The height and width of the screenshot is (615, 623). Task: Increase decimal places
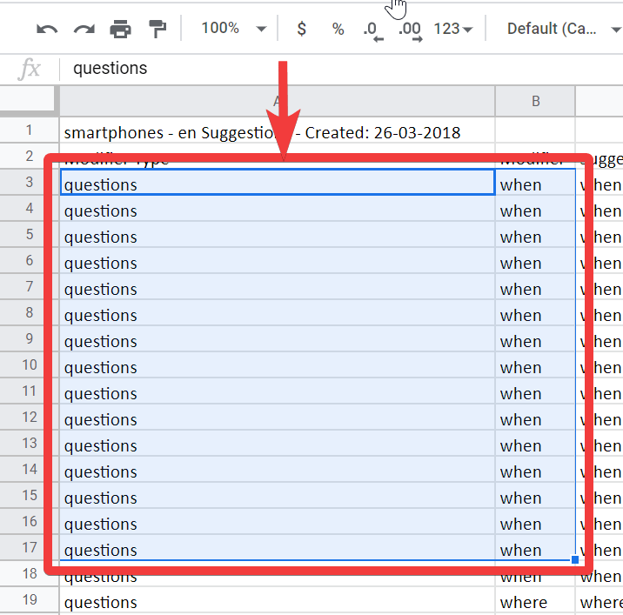pyautogui.click(x=411, y=31)
